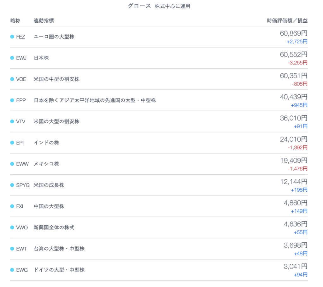The height and width of the screenshot is (287, 323).
Task: Click the 連動指標 column header
Action: pyautogui.click(x=44, y=20)
